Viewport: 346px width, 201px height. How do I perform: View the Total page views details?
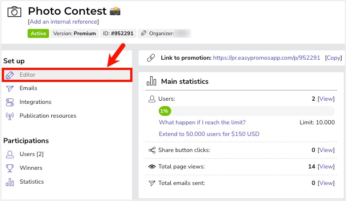[x=326, y=167]
